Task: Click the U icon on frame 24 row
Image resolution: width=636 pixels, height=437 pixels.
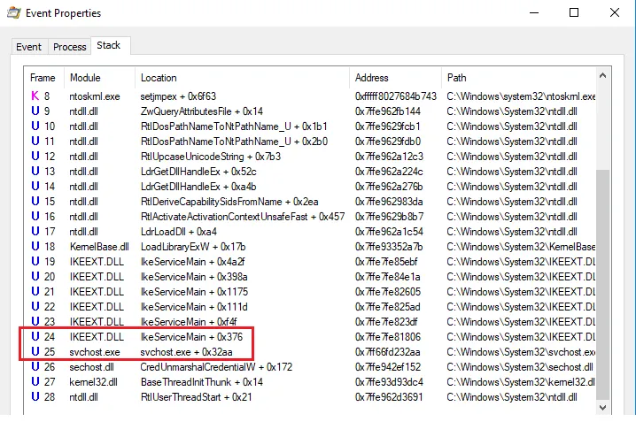Action: pyautogui.click(x=35, y=336)
